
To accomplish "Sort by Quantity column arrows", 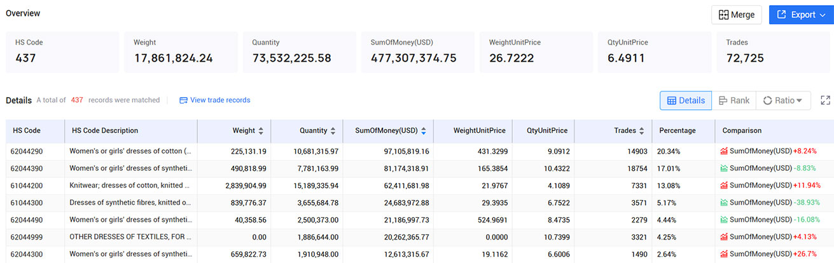I will 332,131.
